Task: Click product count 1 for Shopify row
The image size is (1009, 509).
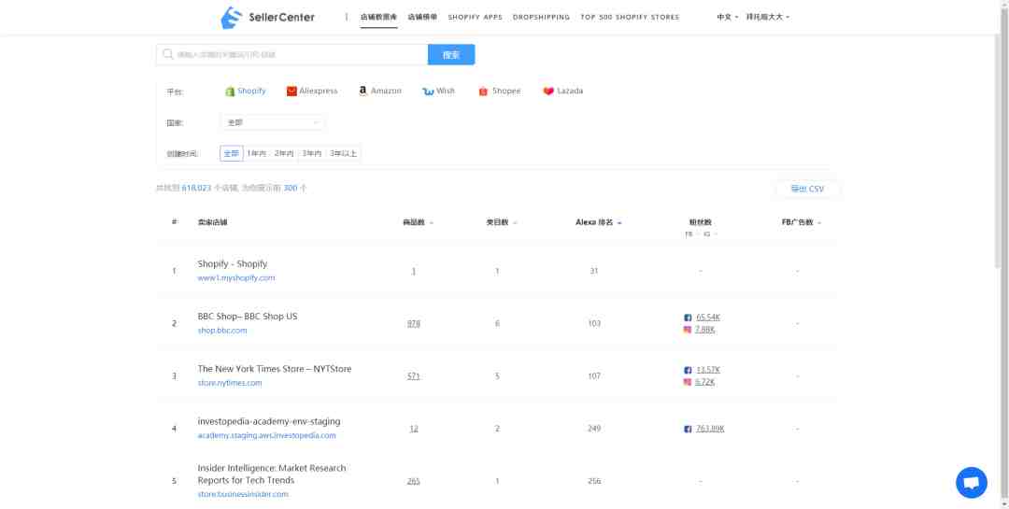Action: click(x=413, y=272)
